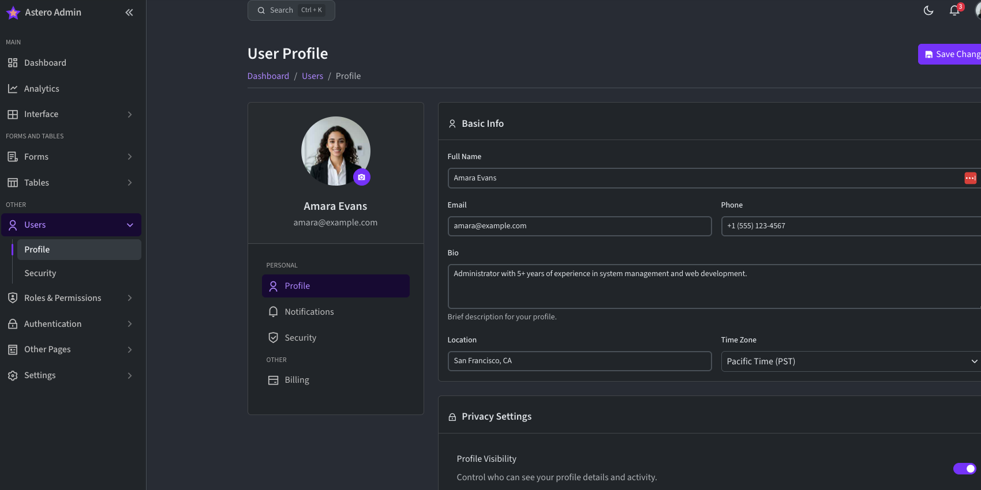
Task: Click the Astero Admin title text
Action: 53,13
